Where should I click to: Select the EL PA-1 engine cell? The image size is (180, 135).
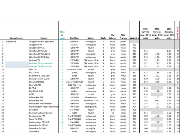click(32, 88)
